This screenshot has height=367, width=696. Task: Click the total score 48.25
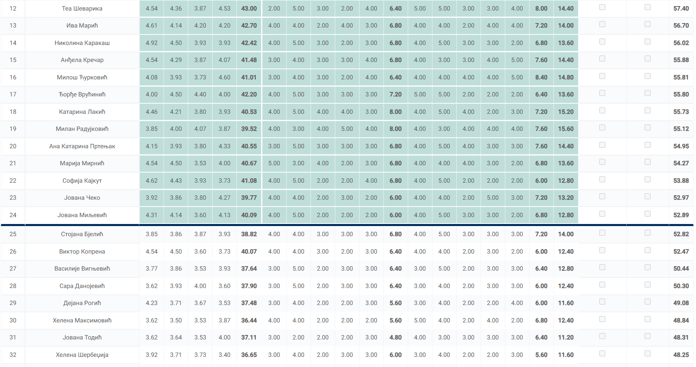[681, 355]
